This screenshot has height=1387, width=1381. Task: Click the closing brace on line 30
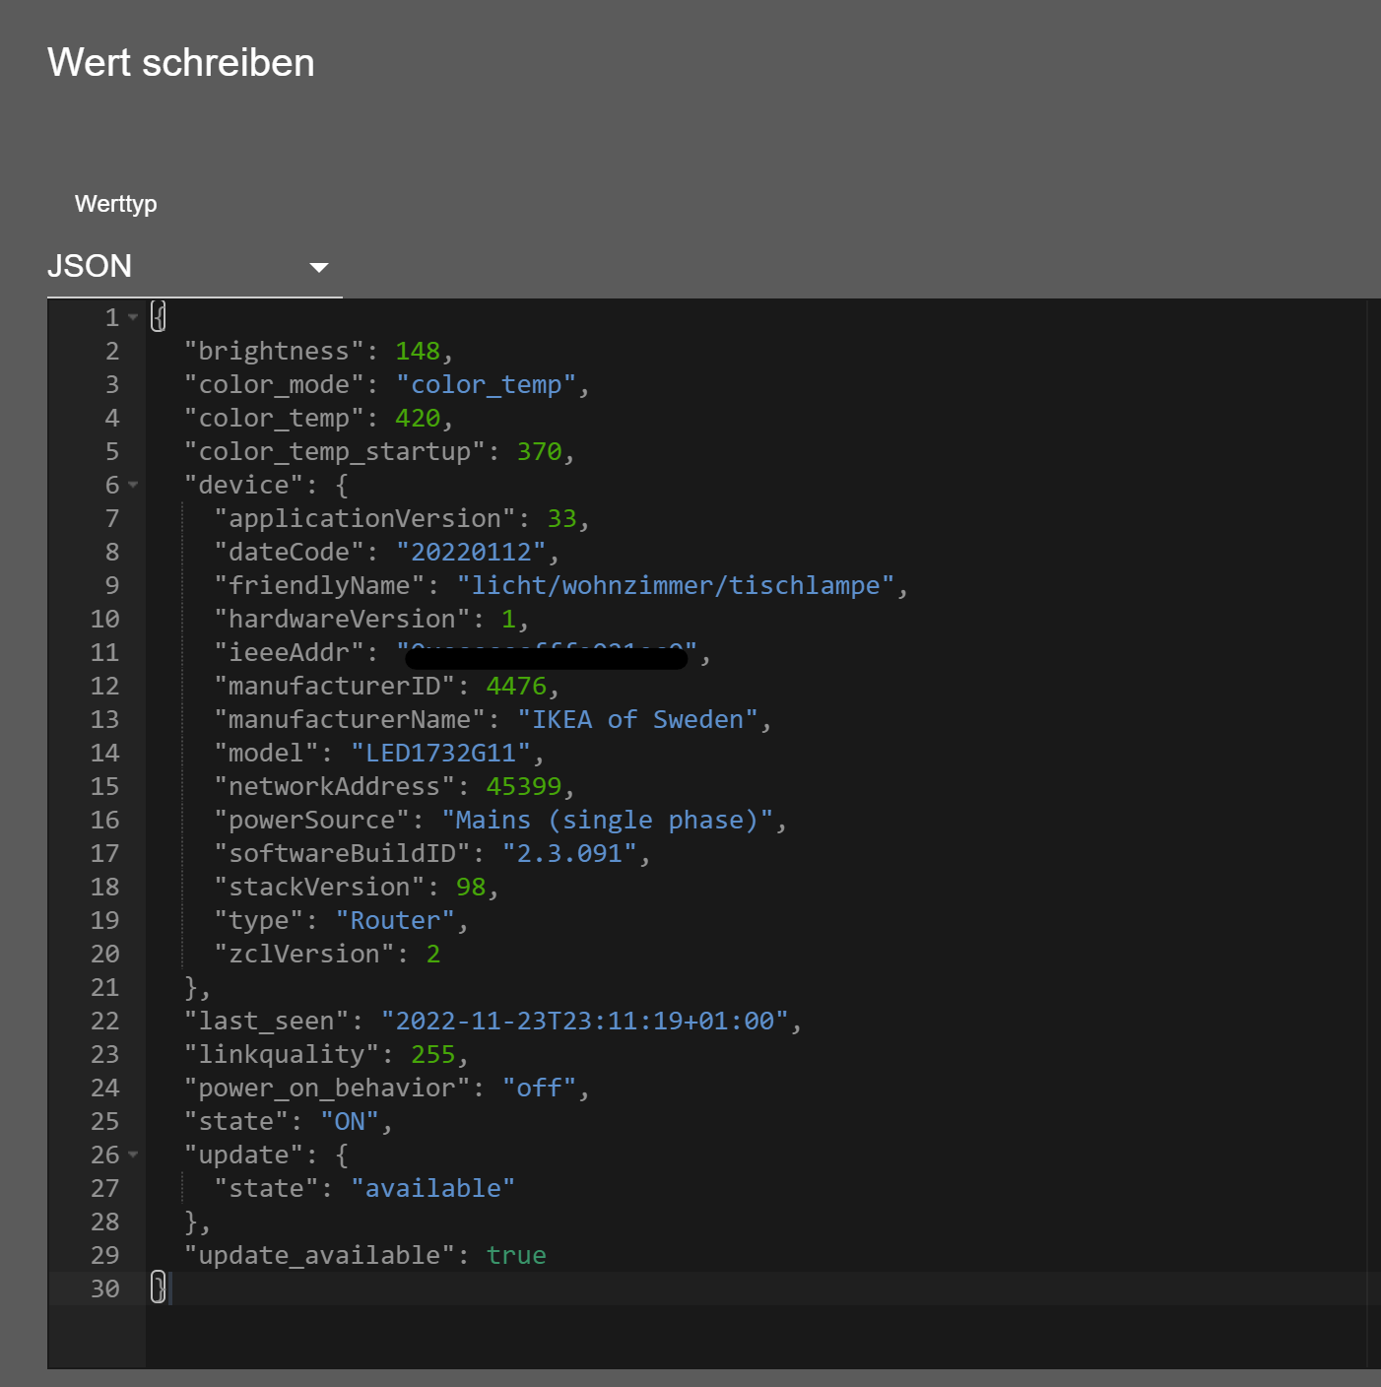click(x=158, y=1288)
